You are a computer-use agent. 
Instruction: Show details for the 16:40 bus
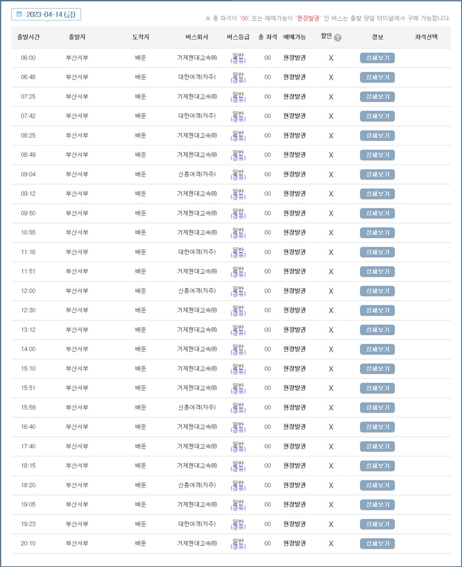(377, 427)
